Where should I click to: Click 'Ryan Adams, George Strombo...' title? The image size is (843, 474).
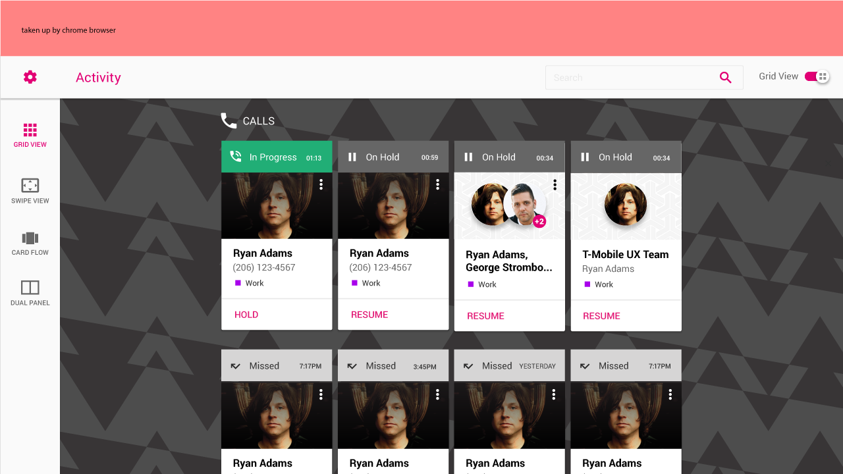509,261
